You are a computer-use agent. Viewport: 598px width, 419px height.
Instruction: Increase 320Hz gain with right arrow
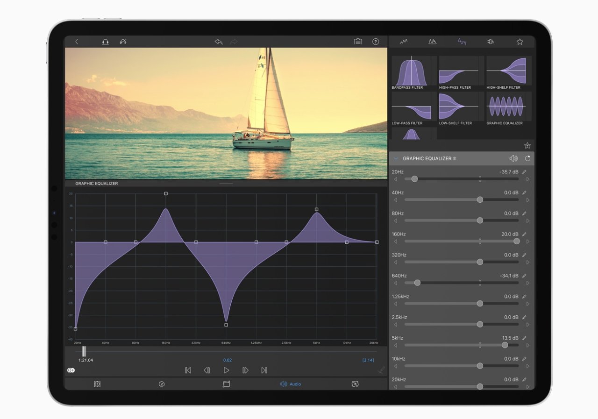click(x=528, y=262)
